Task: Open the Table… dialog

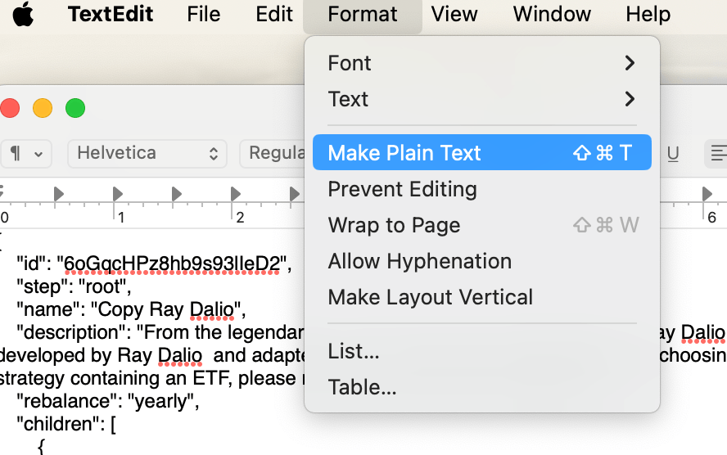Action: tap(481, 387)
